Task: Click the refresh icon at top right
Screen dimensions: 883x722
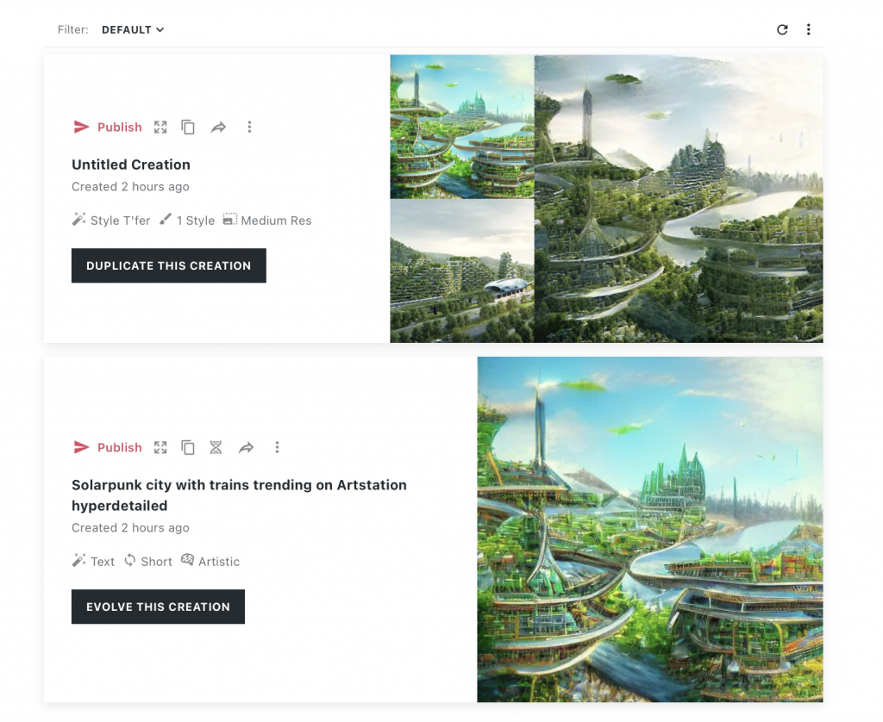Action: point(782,30)
